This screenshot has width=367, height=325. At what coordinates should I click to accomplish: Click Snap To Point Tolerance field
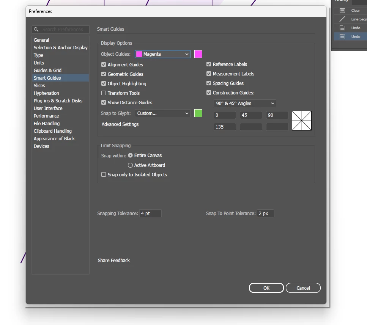(x=265, y=213)
